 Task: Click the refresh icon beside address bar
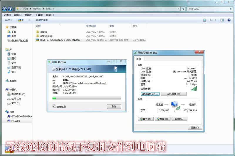click(x=183, y=9)
